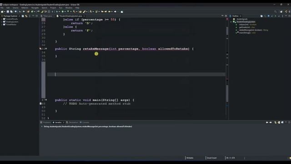
Task: Close the Package Explorer view
Action: pyautogui.click(x=19, y=16)
